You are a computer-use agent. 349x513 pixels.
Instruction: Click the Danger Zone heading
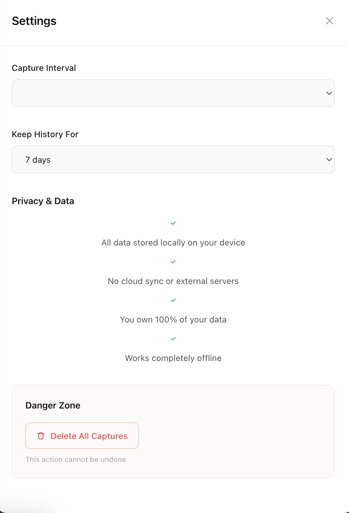[53, 405]
